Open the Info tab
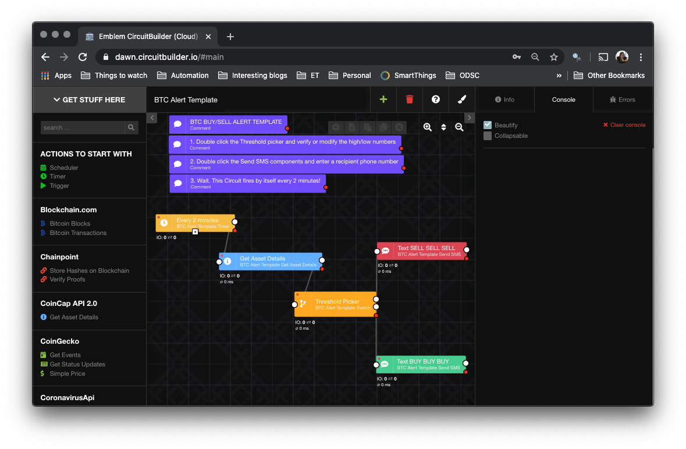 [x=504, y=99]
